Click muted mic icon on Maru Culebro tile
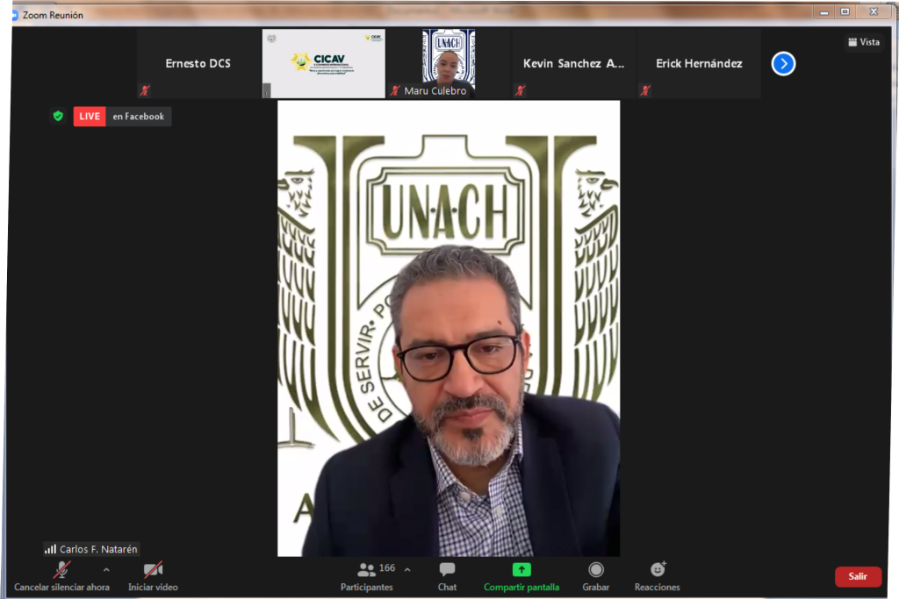The image size is (899, 599). [x=395, y=90]
